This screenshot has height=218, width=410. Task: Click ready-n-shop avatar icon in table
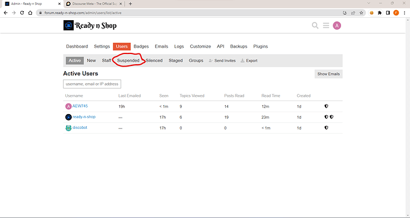(x=68, y=117)
